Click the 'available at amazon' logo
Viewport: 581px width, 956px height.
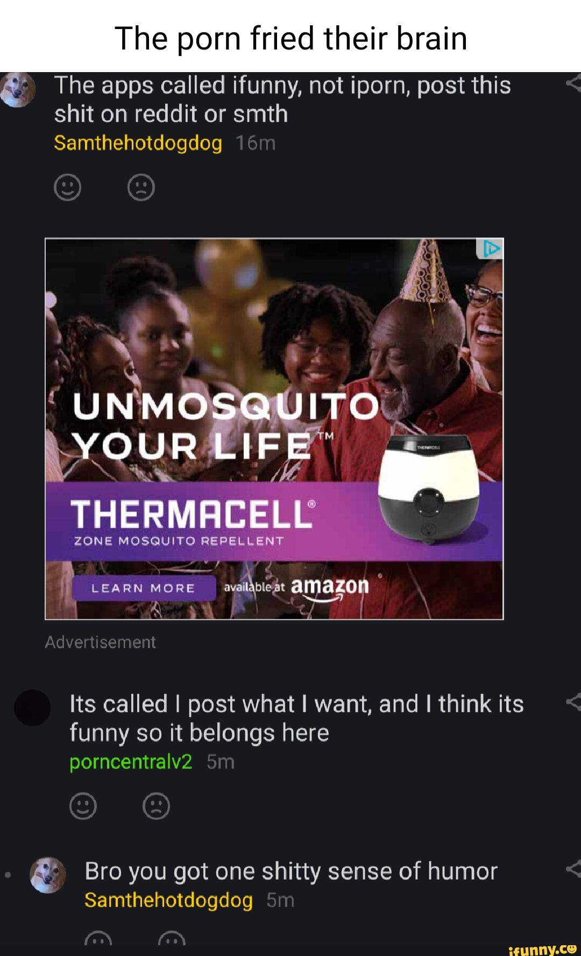click(x=296, y=587)
